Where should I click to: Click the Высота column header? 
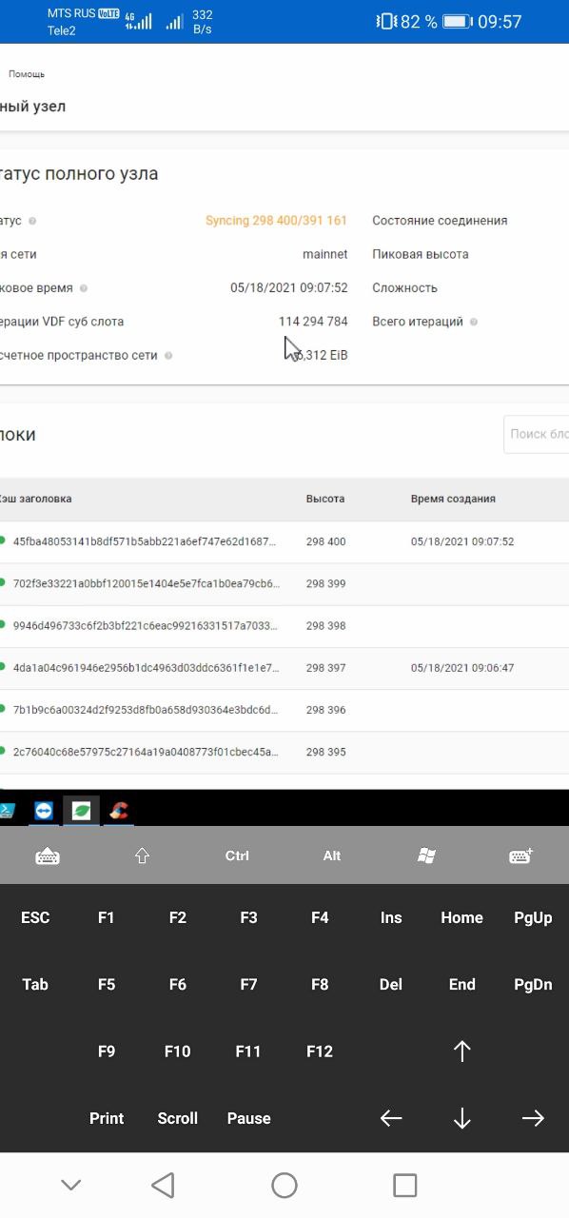[325, 499]
